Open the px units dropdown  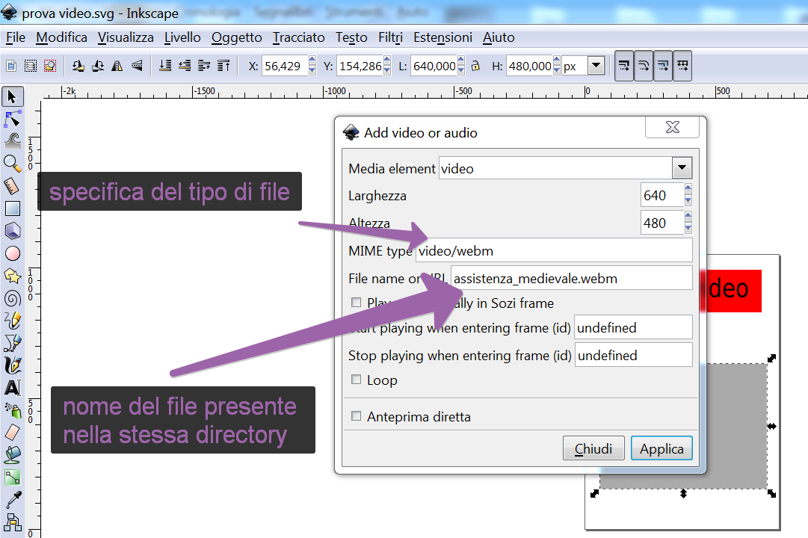point(596,66)
